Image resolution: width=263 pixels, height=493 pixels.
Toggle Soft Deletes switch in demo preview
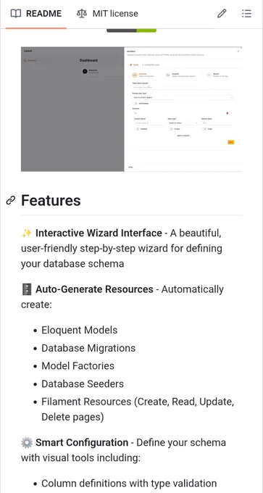[x=136, y=103]
